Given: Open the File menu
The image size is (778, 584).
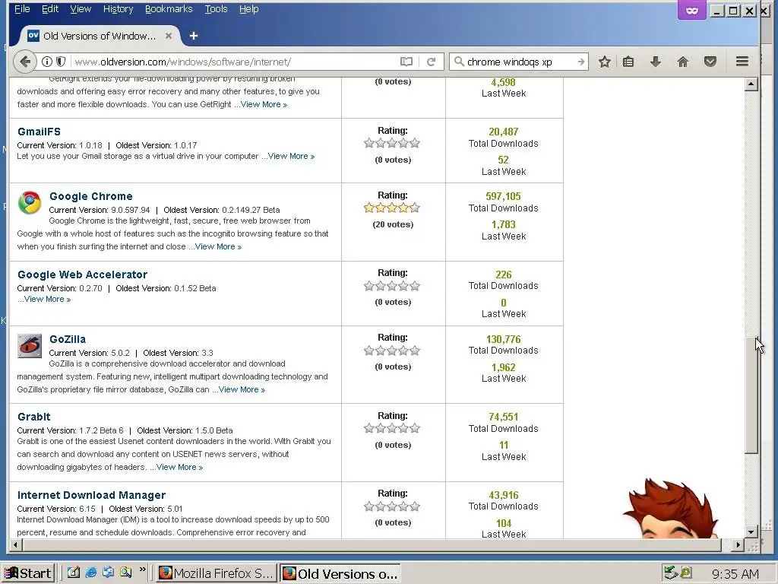Looking at the screenshot, I should [22, 9].
